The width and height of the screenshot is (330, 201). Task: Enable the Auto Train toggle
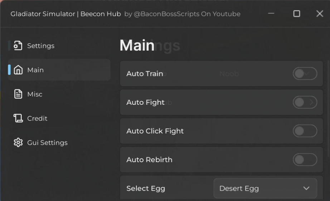[305, 74]
